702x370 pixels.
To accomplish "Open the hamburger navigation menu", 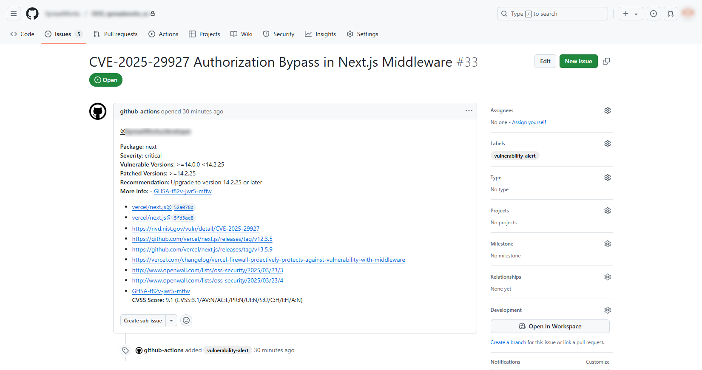I will pyautogui.click(x=14, y=14).
